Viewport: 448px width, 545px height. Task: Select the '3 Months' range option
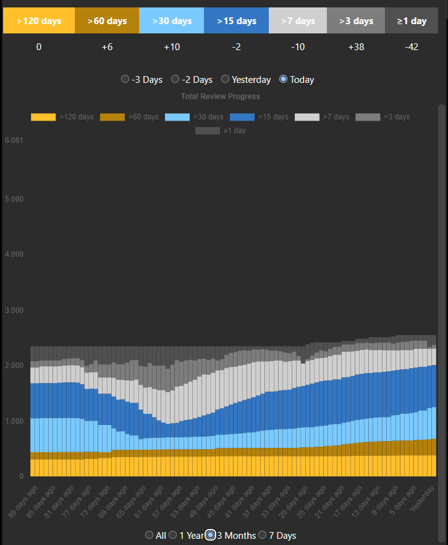tap(211, 535)
